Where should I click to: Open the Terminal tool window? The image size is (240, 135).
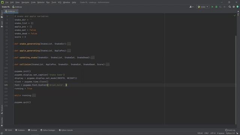33,130
